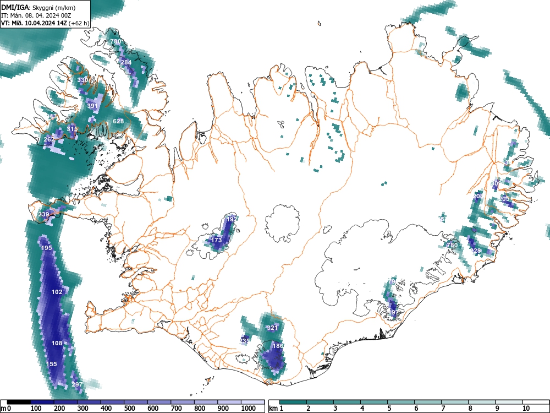
Task: Click the 5 tick on kilometer legend
Action: (x=389, y=409)
